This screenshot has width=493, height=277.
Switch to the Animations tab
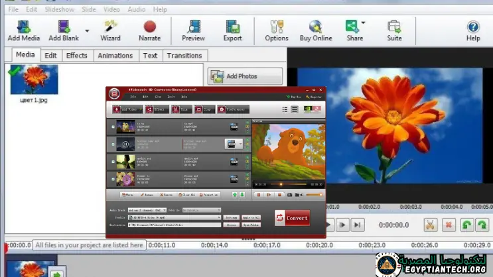pos(115,56)
